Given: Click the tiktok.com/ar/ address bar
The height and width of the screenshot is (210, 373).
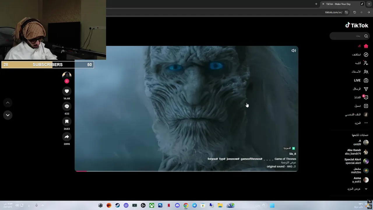Looking at the screenshot, I should coord(334,12).
